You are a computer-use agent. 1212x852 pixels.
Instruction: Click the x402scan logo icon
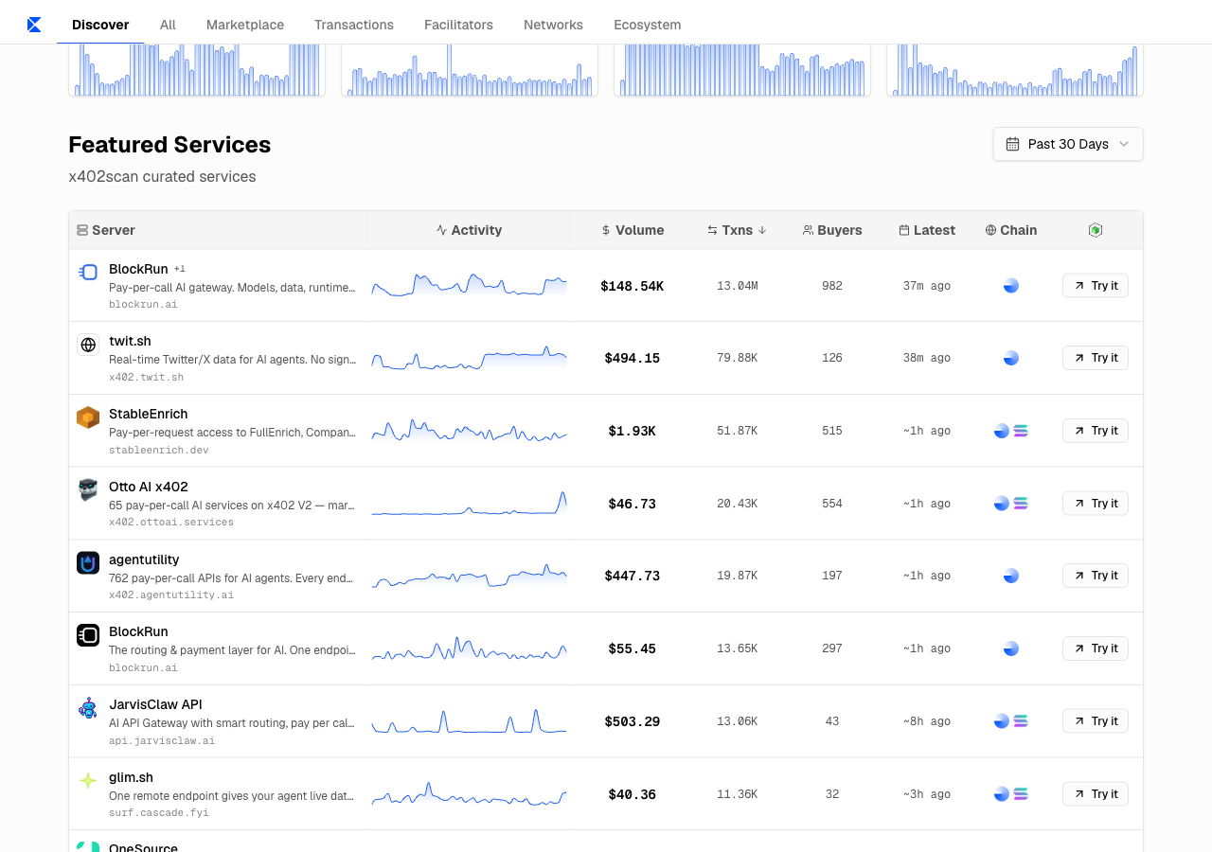click(34, 25)
